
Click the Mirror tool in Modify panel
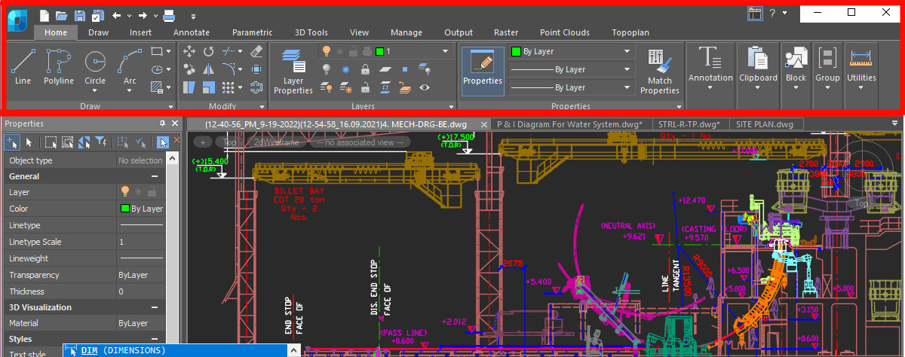(x=209, y=69)
